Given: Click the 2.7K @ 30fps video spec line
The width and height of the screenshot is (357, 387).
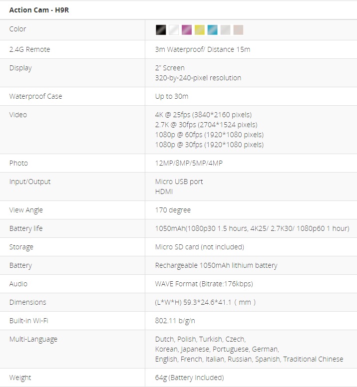Looking at the screenshot, I should pyautogui.click(x=206, y=125).
